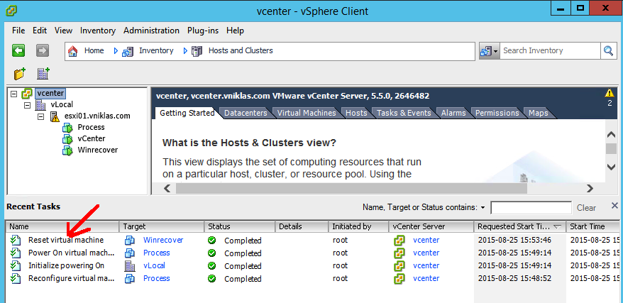This screenshot has height=303, width=623.
Task: Click the Hosts and Clusters breadcrumb icon
Action: (x=197, y=51)
